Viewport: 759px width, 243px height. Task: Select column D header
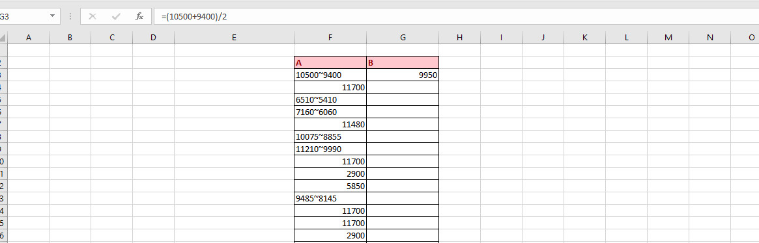154,37
